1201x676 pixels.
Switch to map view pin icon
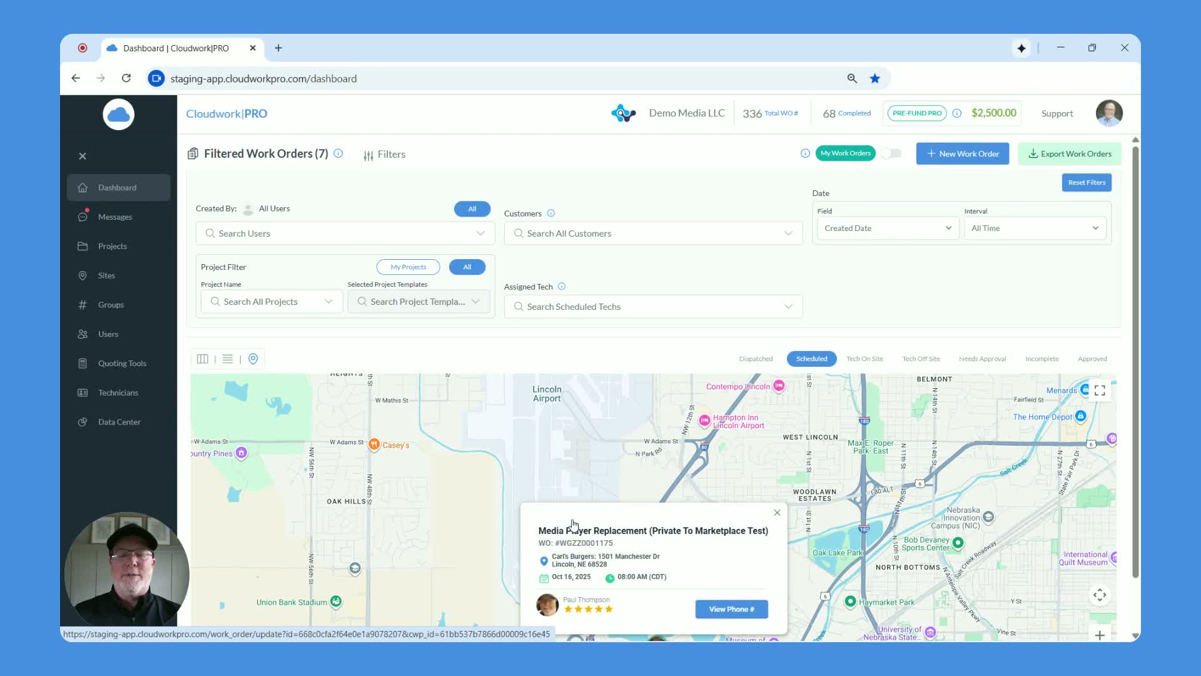pyautogui.click(x=253, y=359)
